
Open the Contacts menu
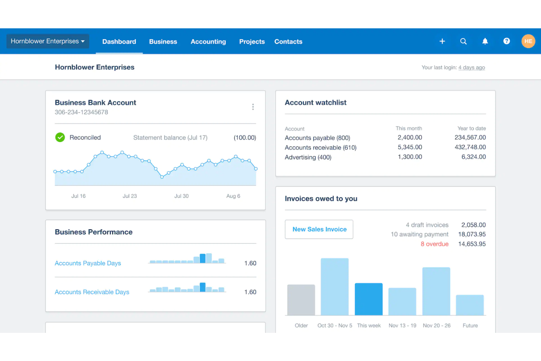click(288, 41)
